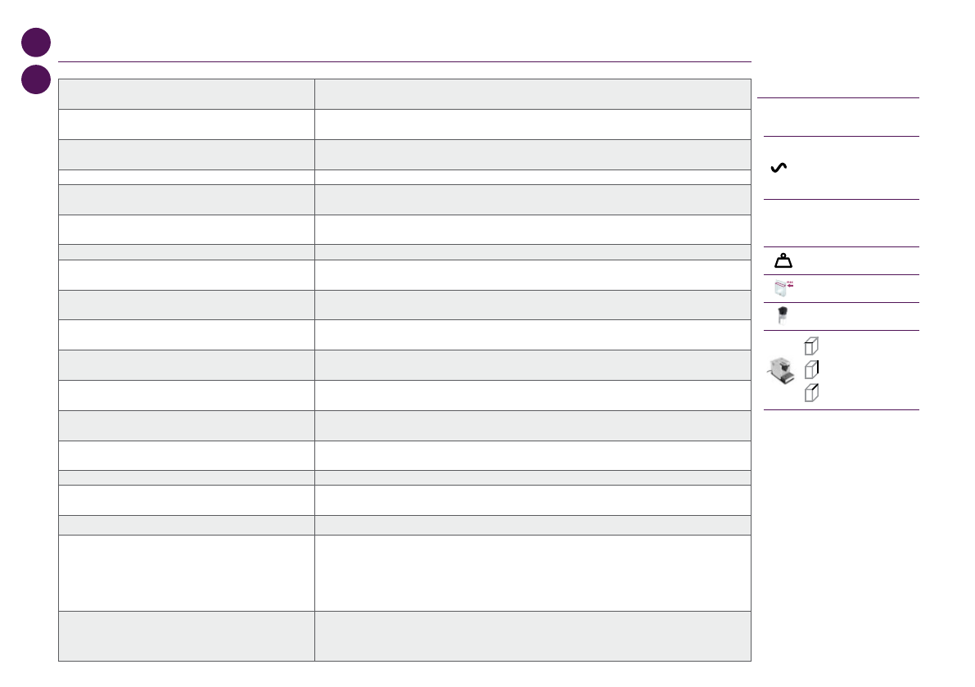Click the lower purple circle
Viewport: 975px width, 687px height.
(36, 79)
